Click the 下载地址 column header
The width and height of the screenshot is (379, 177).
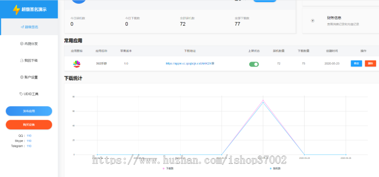point(190,51)
